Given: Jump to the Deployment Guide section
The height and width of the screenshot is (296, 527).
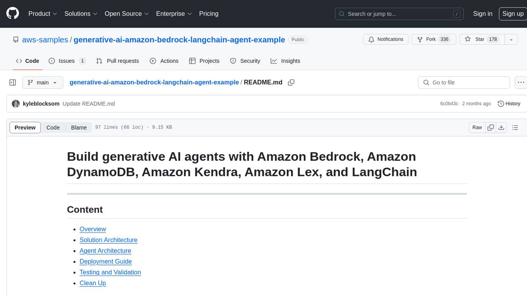Looking at the screenshot, I should tap(106, 262).
